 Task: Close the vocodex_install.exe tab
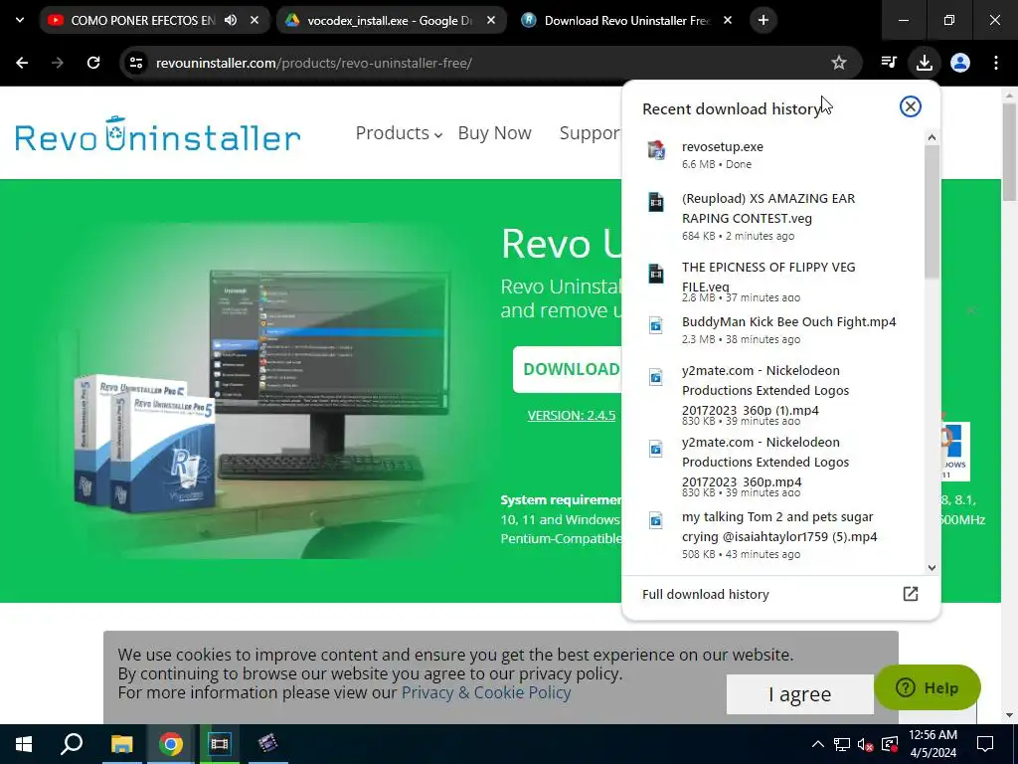click(x=491, y=20)
